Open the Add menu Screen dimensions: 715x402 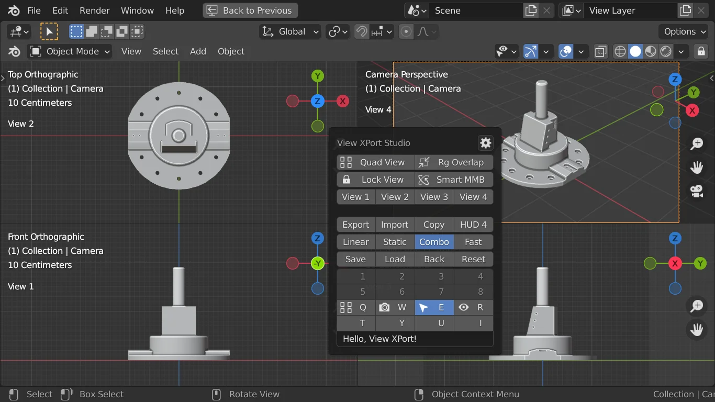click(x=198, y=51)
